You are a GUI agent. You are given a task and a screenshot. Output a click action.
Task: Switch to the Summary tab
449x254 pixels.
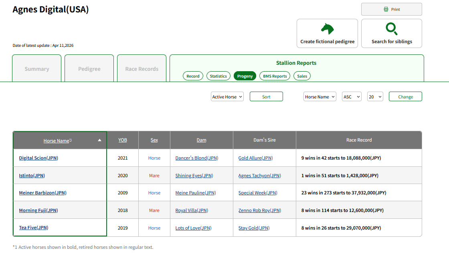(36, 68)
